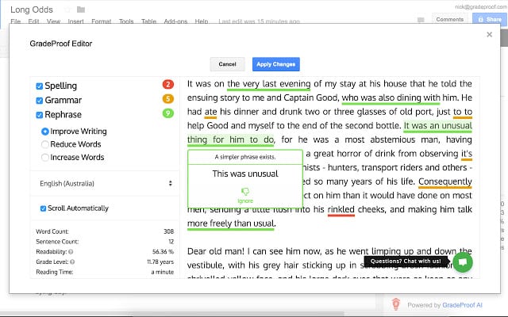
Task: Uncheck the Grammar checkbox
Action: [40, 101]
